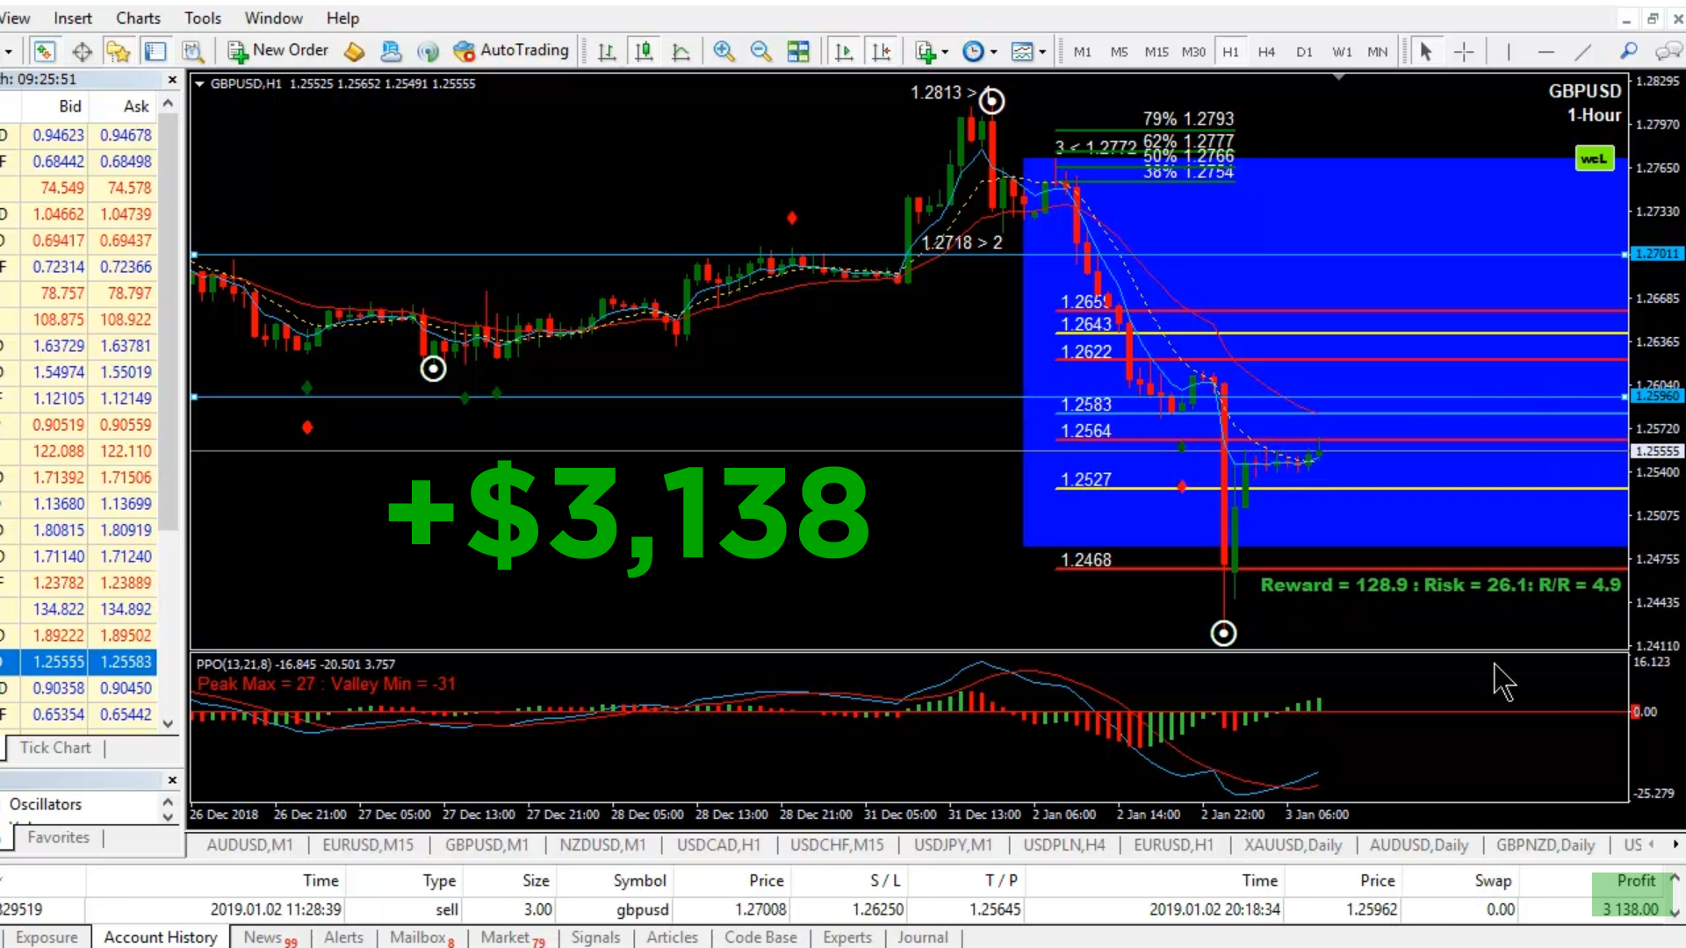Open the search magnifier icon

(x=1629, y=52)
